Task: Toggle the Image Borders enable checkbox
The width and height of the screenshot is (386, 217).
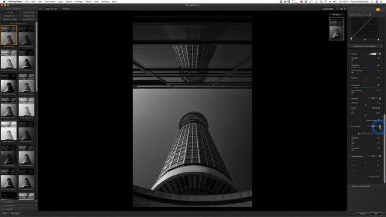Action: (x=380, y=156)
